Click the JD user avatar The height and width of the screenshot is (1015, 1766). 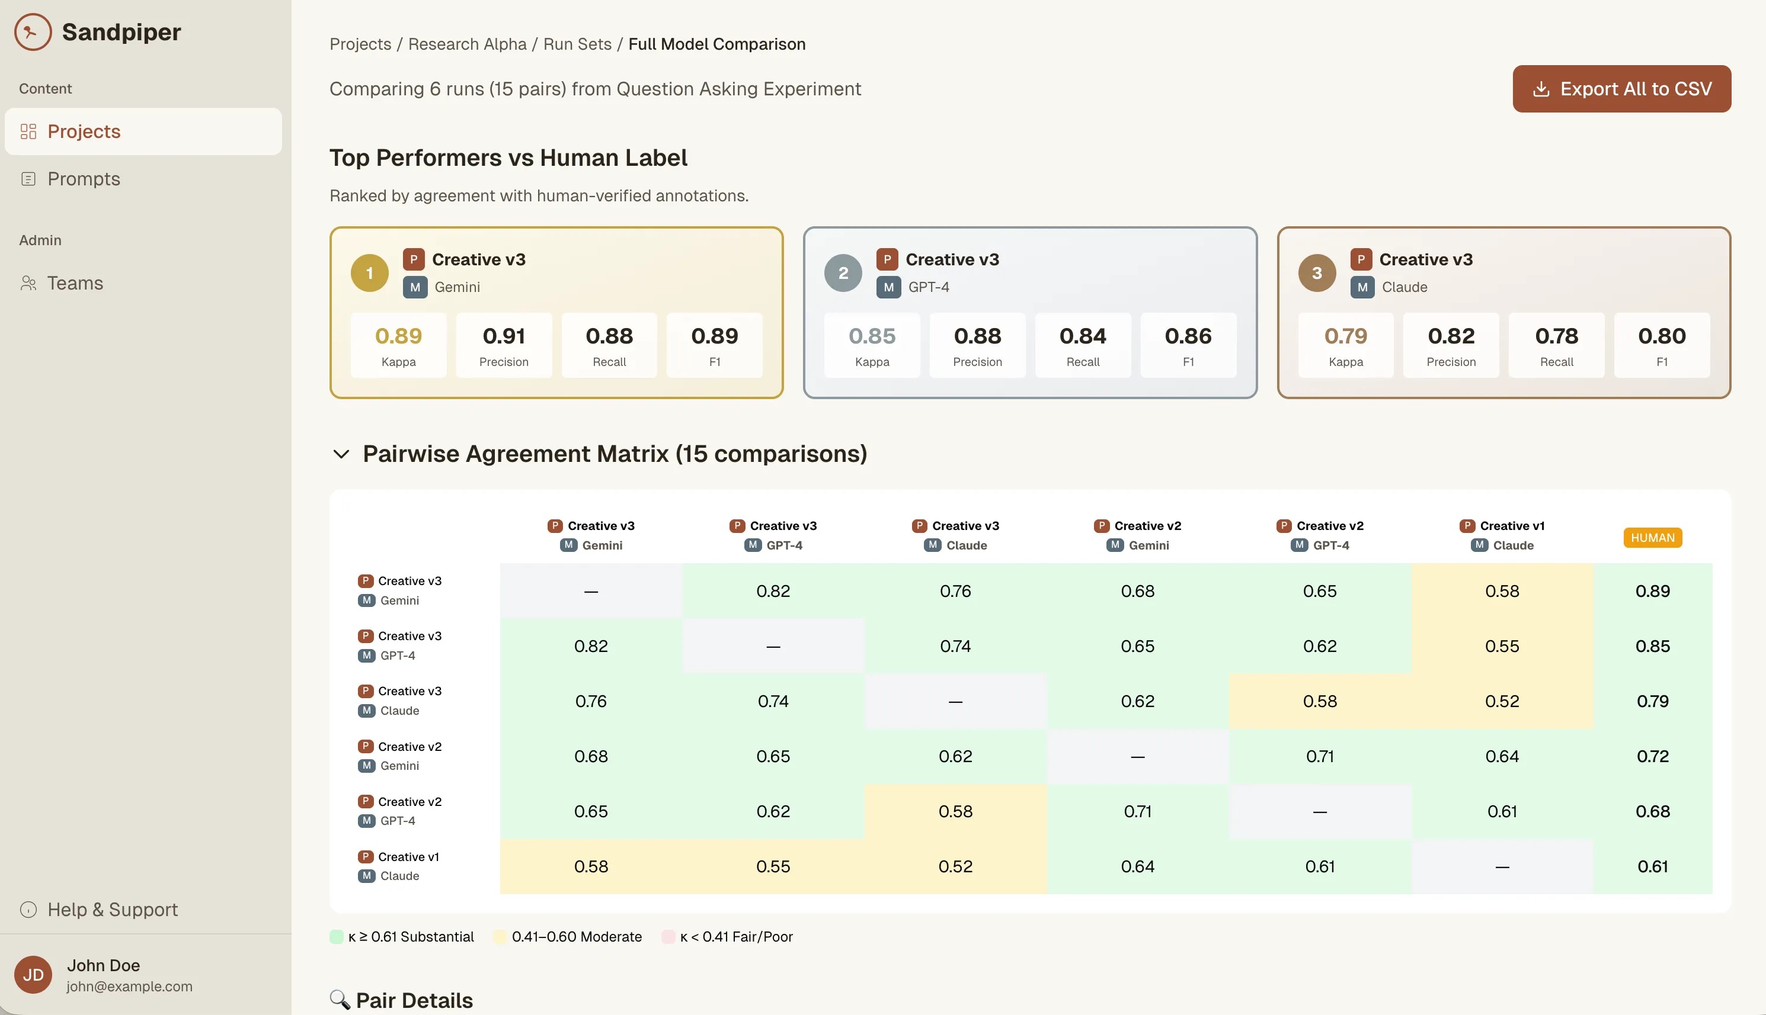click(33, 975)
